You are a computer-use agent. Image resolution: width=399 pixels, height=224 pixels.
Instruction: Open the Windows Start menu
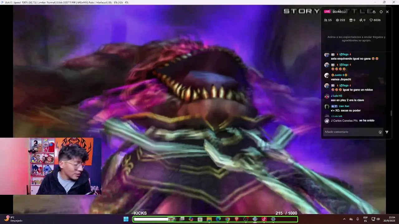126,219
